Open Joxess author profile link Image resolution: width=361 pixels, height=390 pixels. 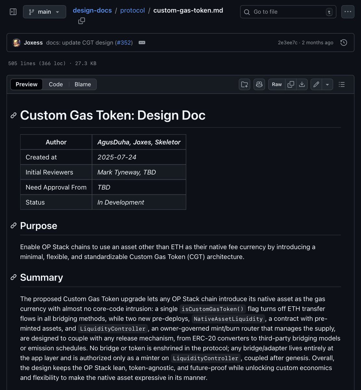click(33, 43)
